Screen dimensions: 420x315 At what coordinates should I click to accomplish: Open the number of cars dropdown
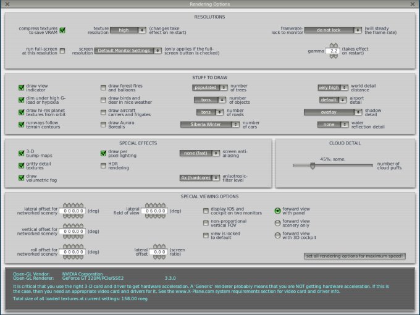point(210,125)
